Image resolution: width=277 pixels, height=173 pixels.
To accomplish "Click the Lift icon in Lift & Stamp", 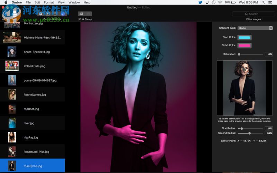I will pos(81,14).
